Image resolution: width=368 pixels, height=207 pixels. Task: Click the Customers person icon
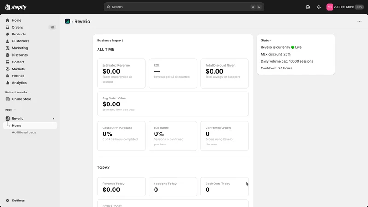(7, 41)
